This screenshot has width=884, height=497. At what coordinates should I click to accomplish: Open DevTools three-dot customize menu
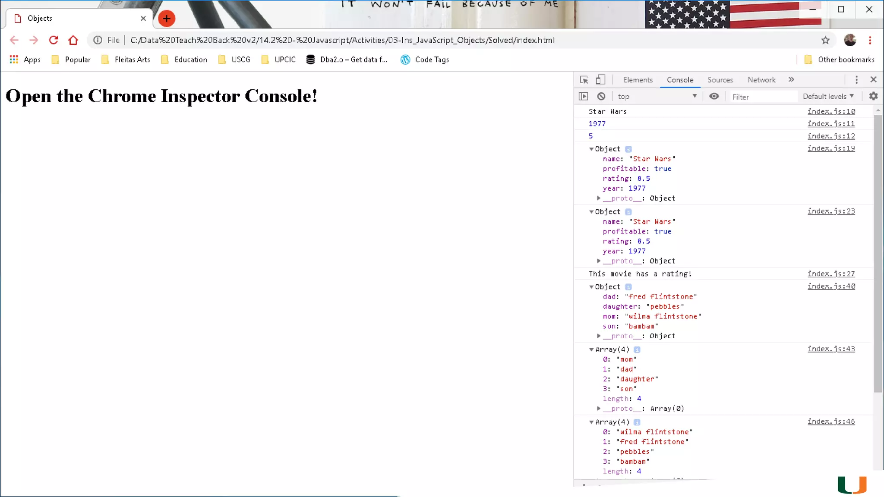click(856, 80)
